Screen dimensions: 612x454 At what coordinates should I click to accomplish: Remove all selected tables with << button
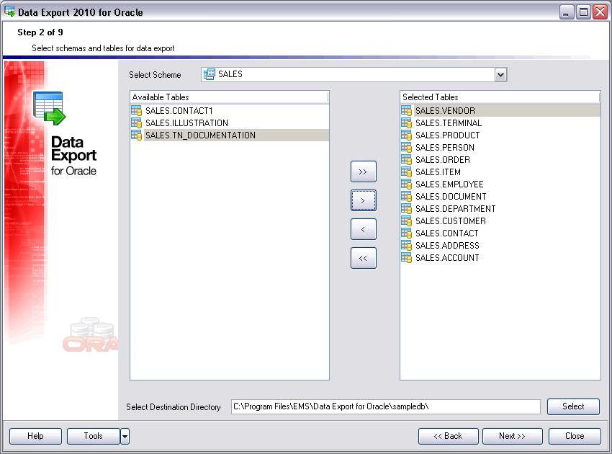pyautogui.click(x=364, y=258)
